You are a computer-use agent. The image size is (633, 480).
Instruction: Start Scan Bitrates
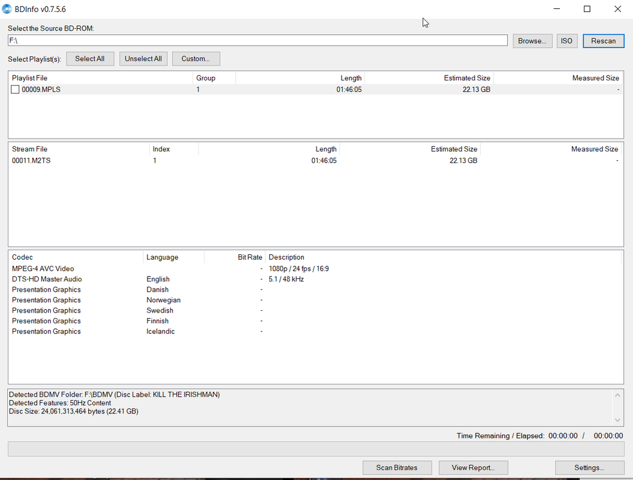pos(397,467)
